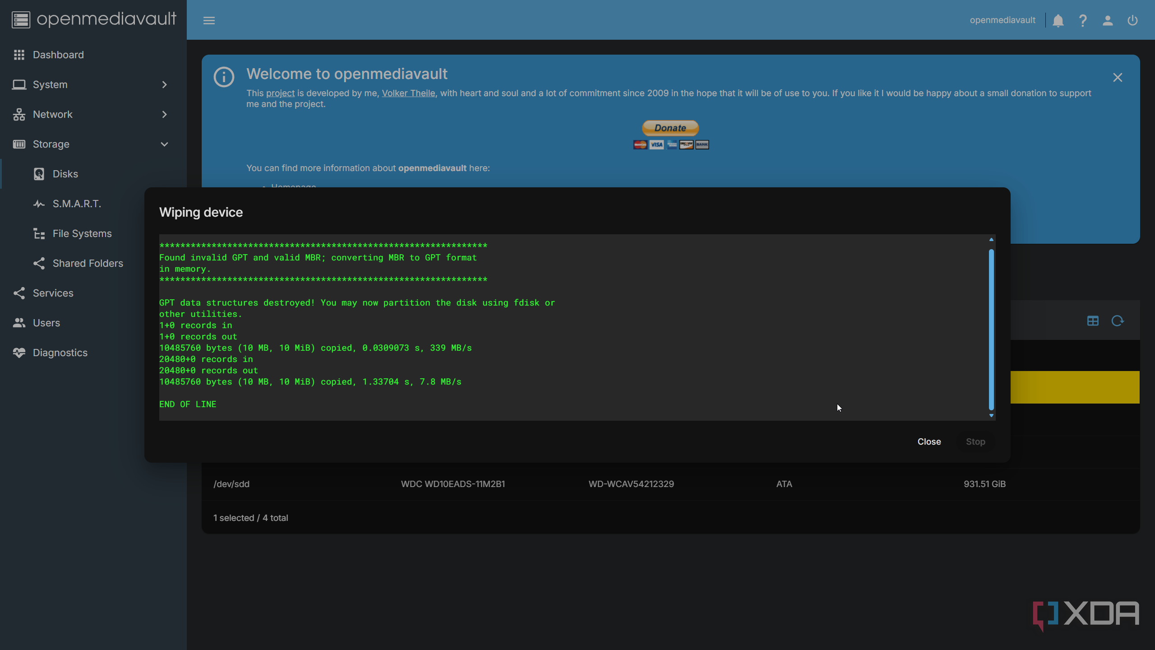The width and height of the screenshot is (1155, 650).
Task: Follow the 'project' link
Action: point(280,93)
